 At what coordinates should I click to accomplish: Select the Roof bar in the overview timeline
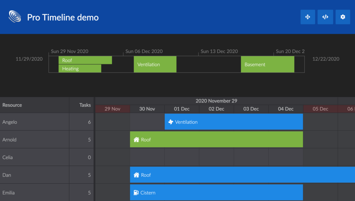tap(85, 60)
